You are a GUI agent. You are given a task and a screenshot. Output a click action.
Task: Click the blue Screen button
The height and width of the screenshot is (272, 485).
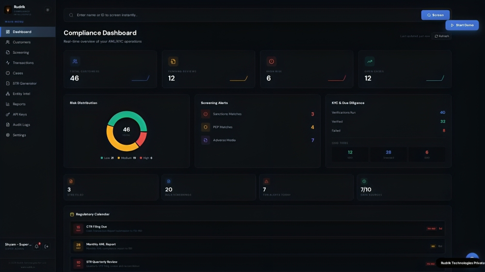[435, 15]
